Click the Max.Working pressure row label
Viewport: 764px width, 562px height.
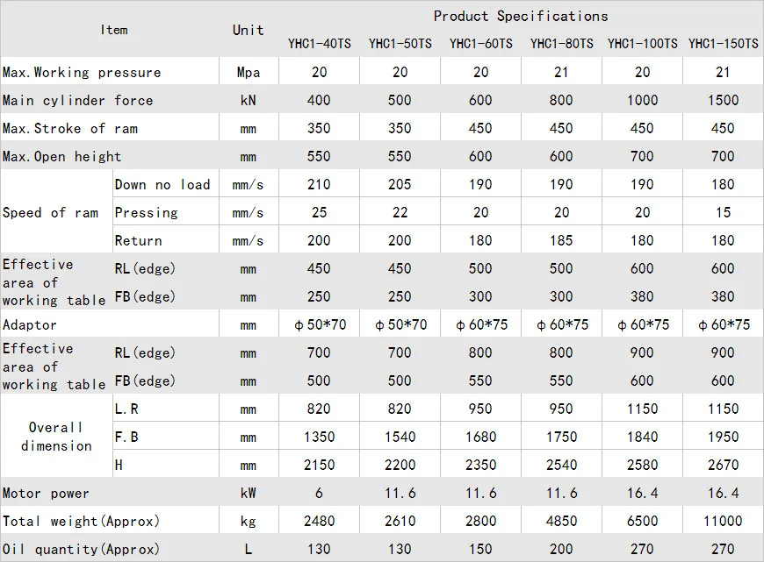click(82, 73)
